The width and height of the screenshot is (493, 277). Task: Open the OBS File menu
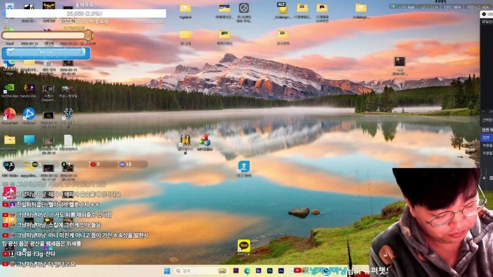coord(487,21)
